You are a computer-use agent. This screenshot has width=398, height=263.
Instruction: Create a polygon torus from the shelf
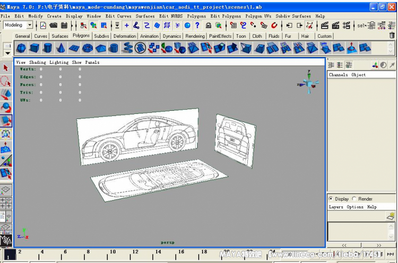(88, 48)
